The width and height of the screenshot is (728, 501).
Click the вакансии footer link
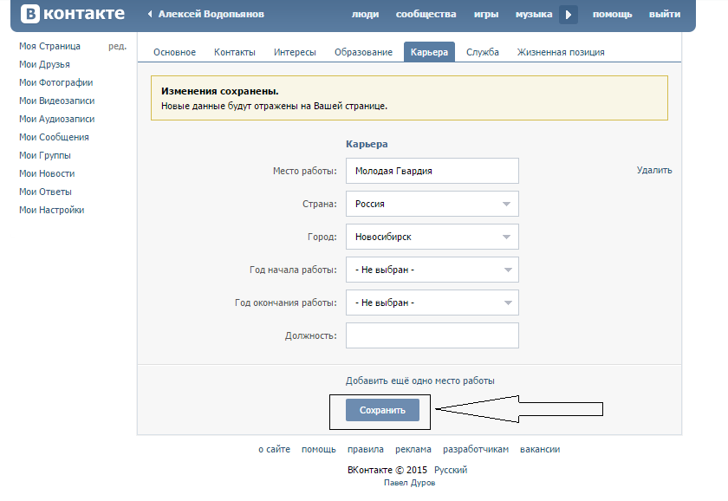point(540,449)
